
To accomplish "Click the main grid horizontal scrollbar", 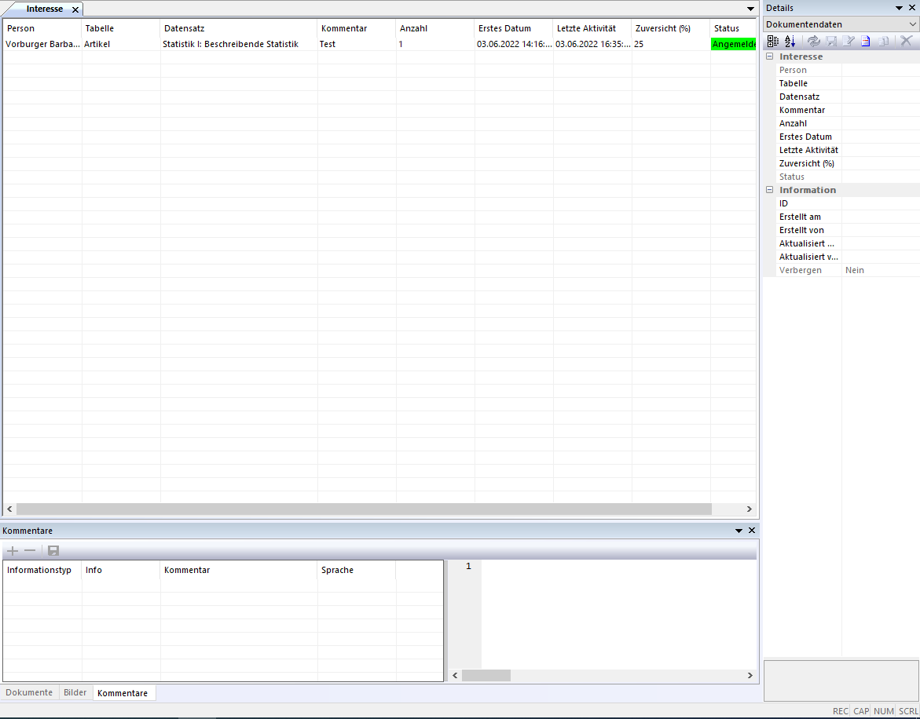I will (x=363, y=509).
